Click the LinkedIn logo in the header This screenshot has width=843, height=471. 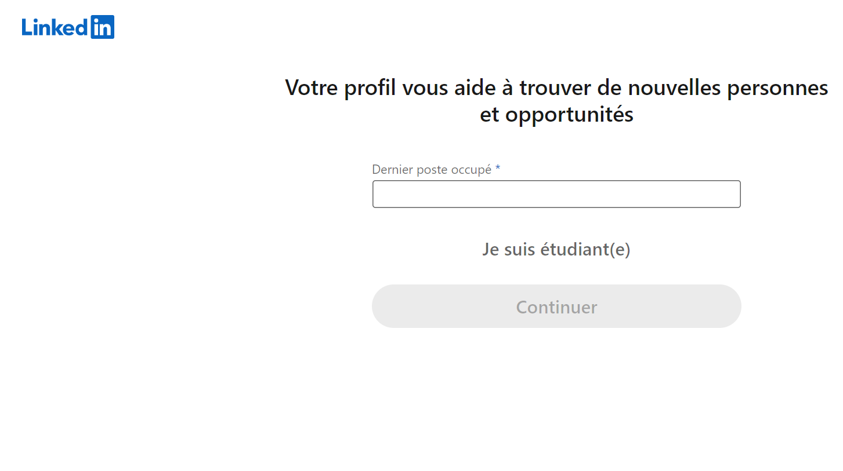[68, 27]
